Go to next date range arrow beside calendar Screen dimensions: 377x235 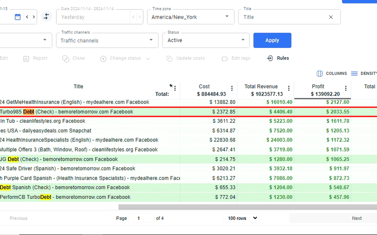[34, 17]
